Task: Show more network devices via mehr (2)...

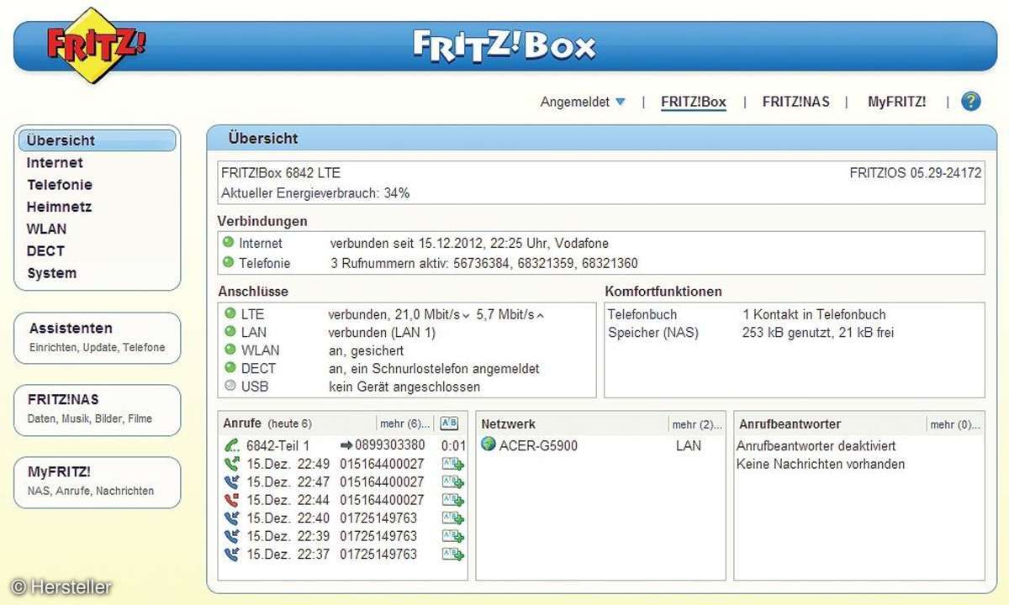Action: click(x=697, y=424)
